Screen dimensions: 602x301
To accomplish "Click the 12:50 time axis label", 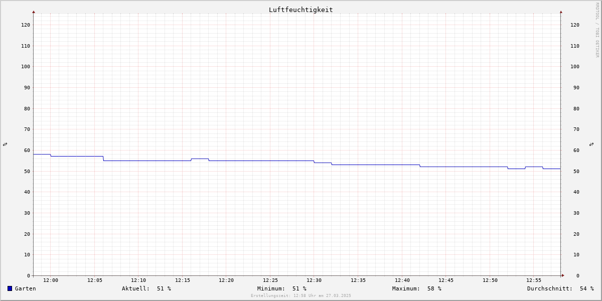I will (x=490, y=280).
